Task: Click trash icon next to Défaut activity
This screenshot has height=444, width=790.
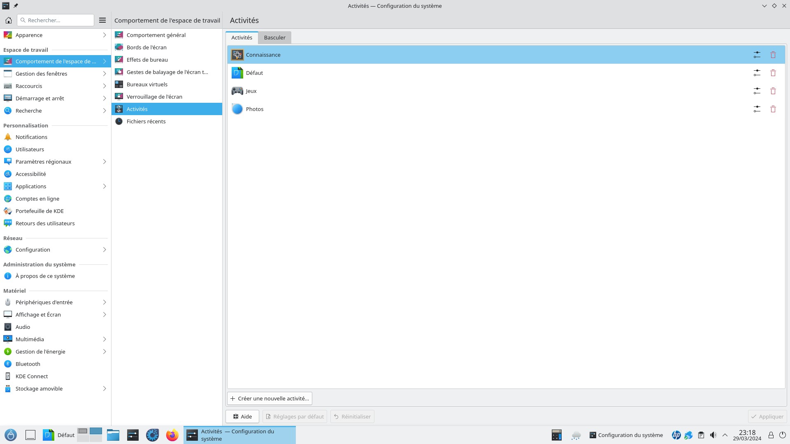Action: [x=773, y=73]
